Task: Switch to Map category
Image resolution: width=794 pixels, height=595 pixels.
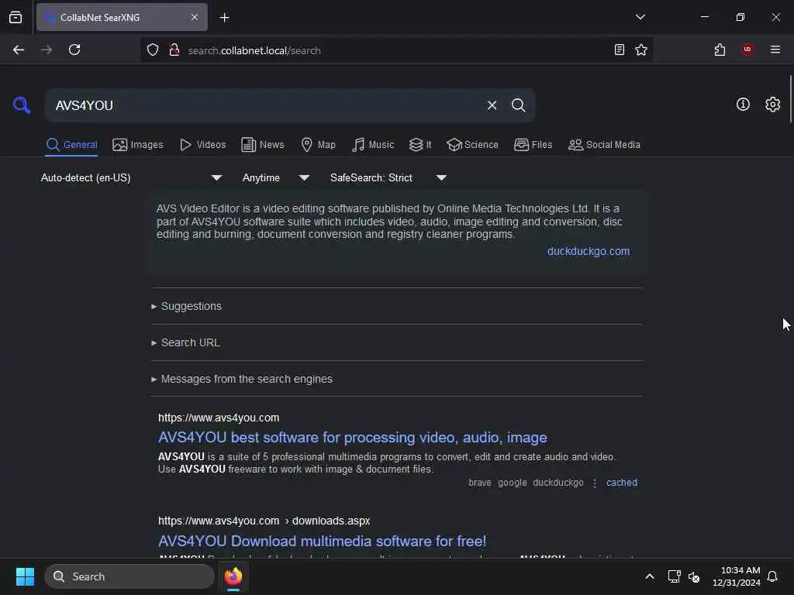Action: coord(319,145)
